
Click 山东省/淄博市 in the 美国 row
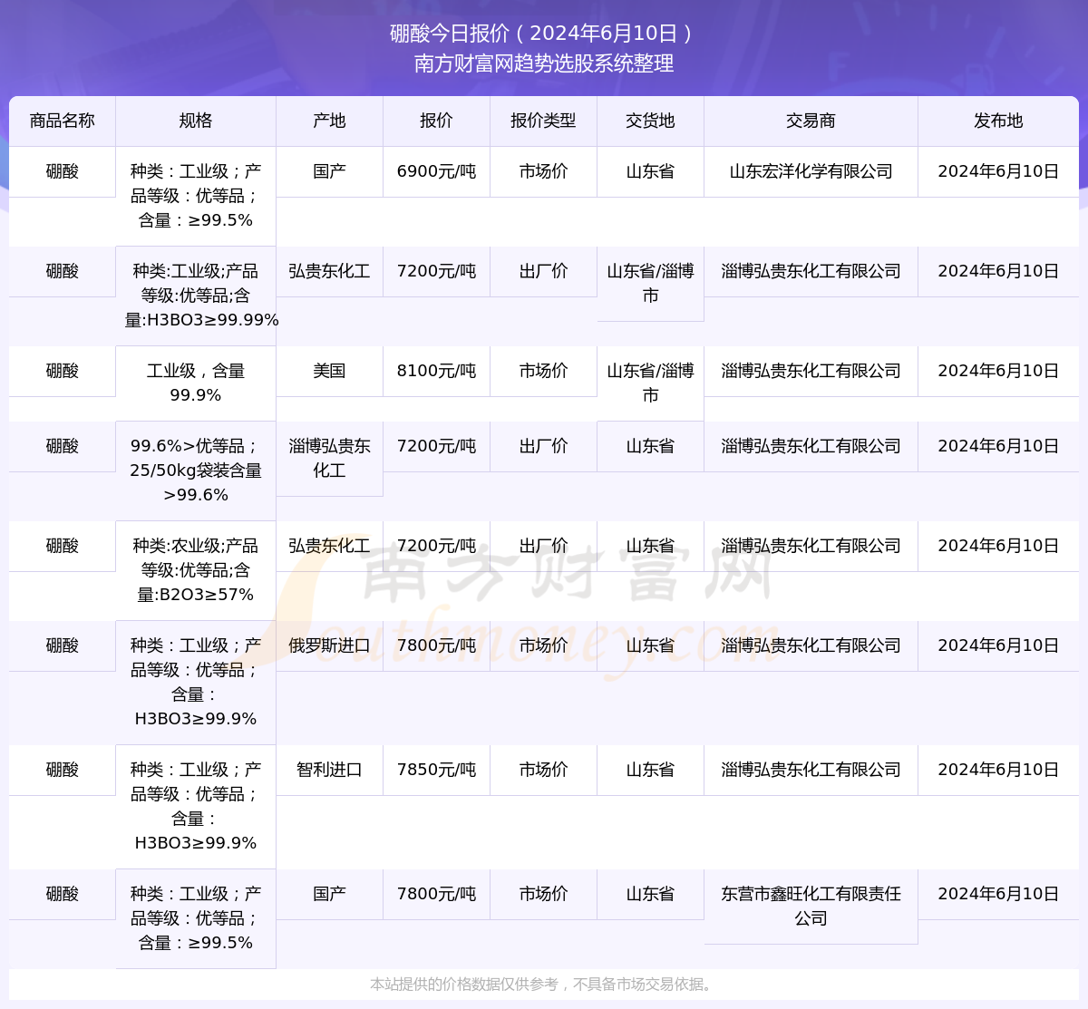(650, 383)
